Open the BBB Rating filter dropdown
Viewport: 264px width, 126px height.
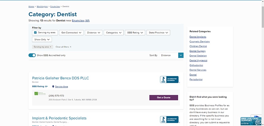click(135, 33)
